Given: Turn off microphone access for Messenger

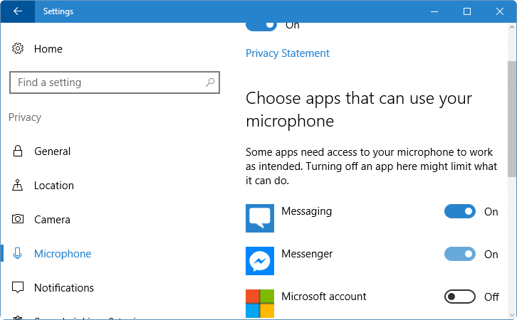Looking at the screenshot, I should pos(459,254).
